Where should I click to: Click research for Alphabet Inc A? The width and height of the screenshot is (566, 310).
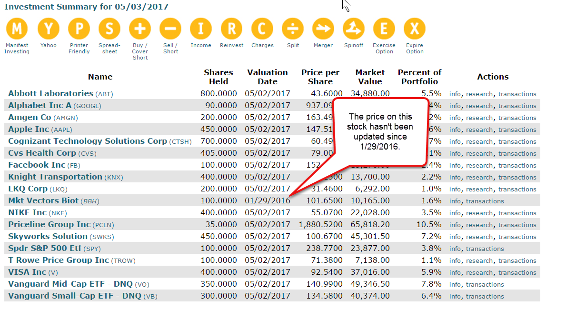pos(479,106)
